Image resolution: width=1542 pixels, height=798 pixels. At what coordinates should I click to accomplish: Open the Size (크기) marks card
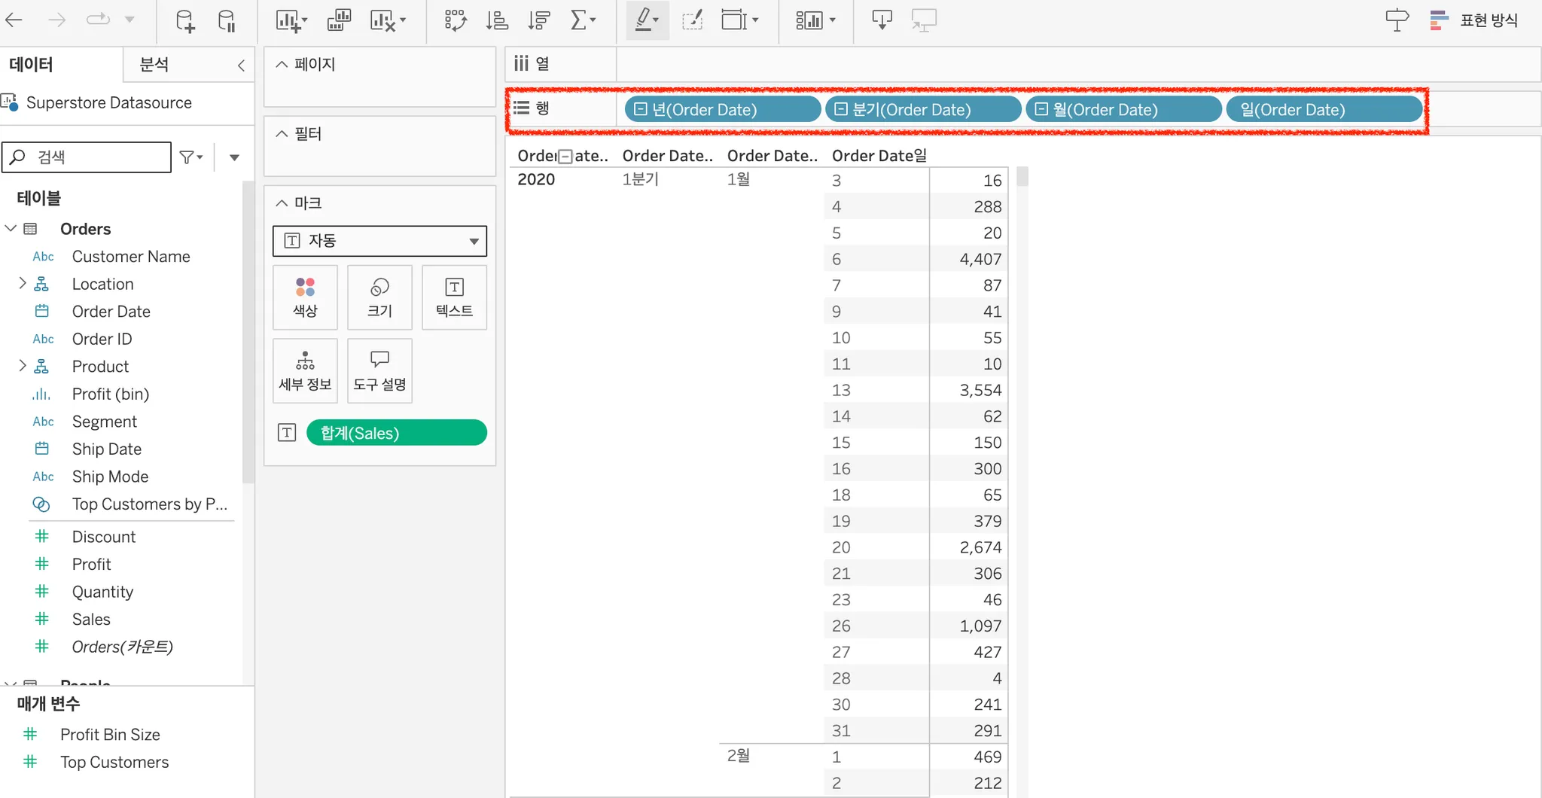coord(379,297)
